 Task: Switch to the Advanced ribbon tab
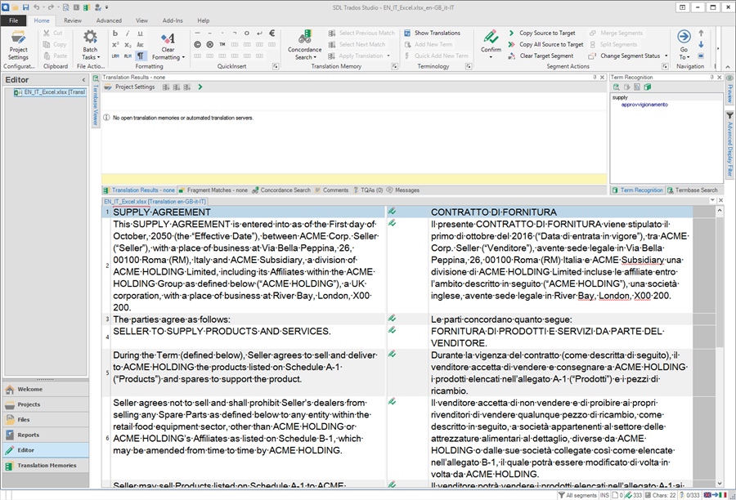click(x=109, y=20)
